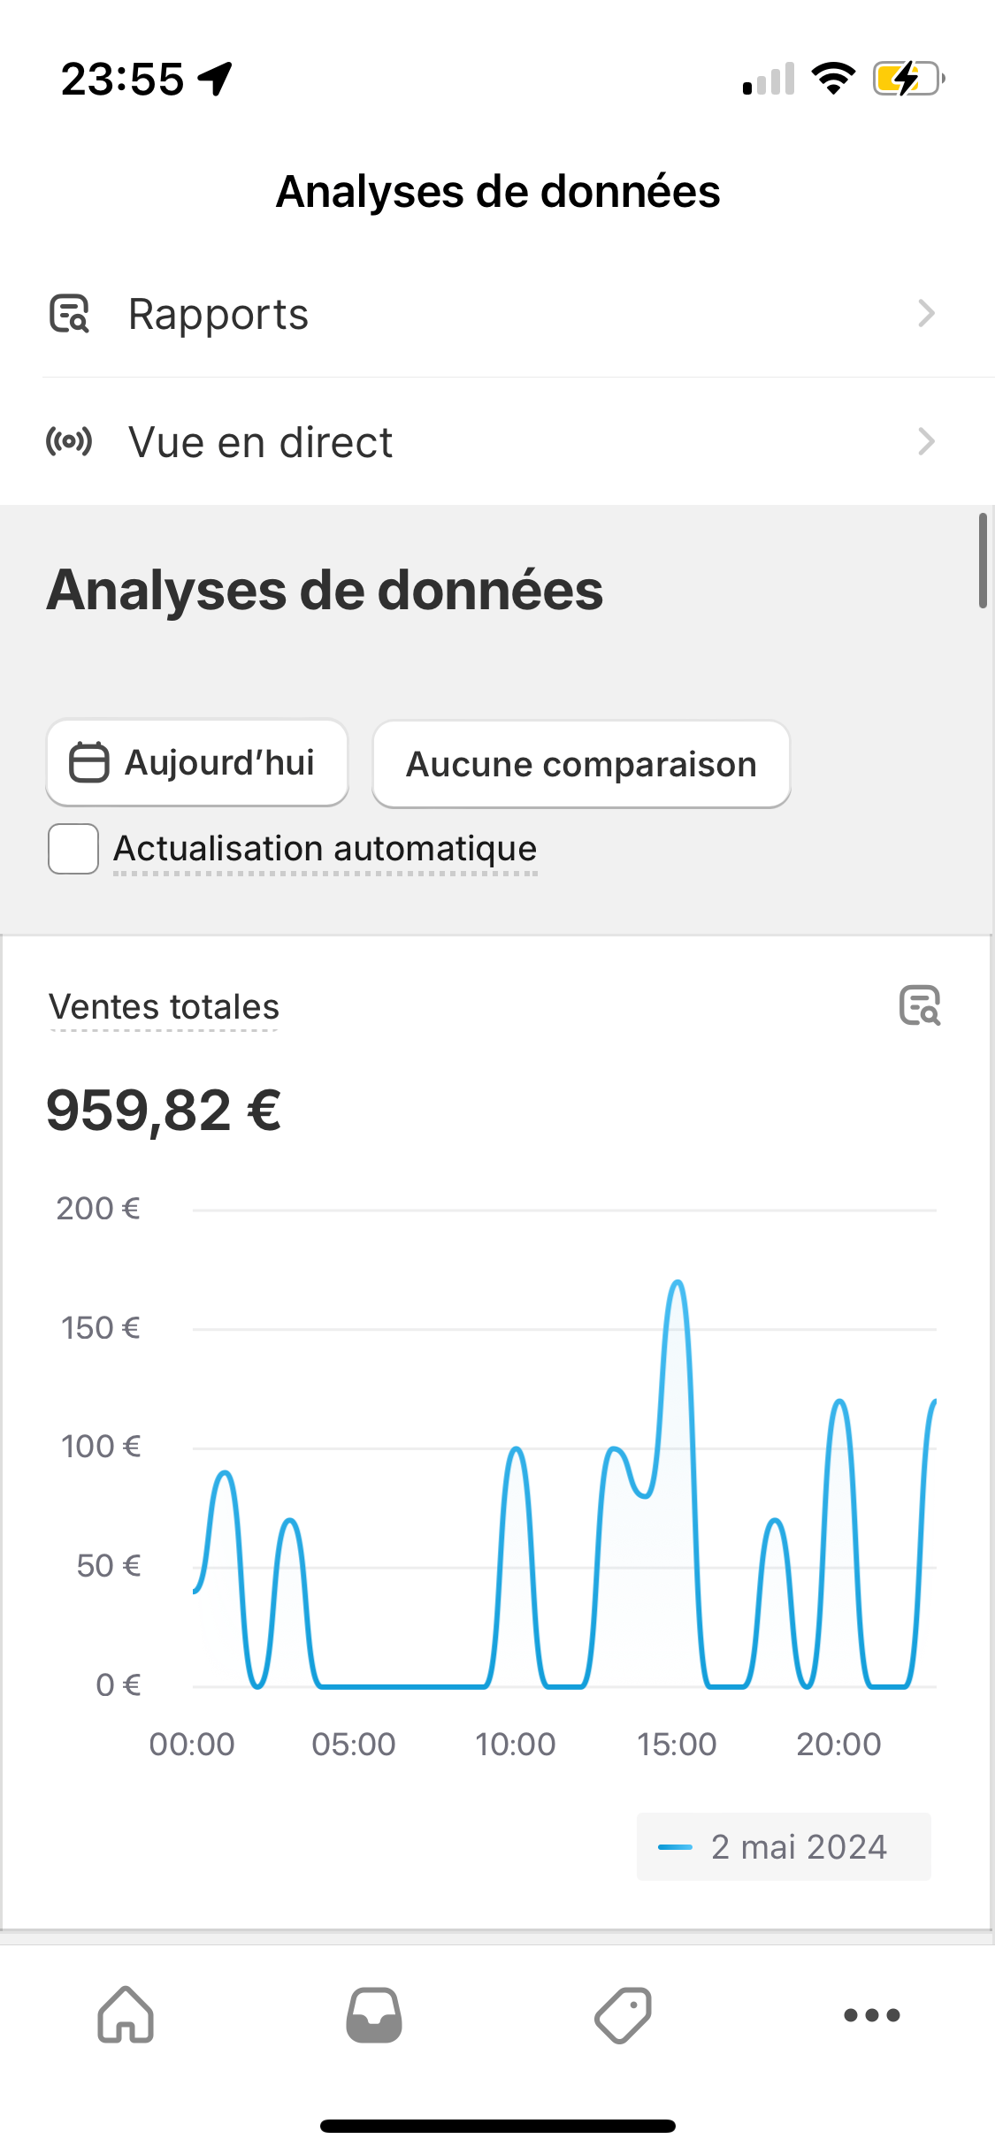Open the Aucune comparaison selector
The width and height of the screenshot is (995, 2154).
click(581, 764)
